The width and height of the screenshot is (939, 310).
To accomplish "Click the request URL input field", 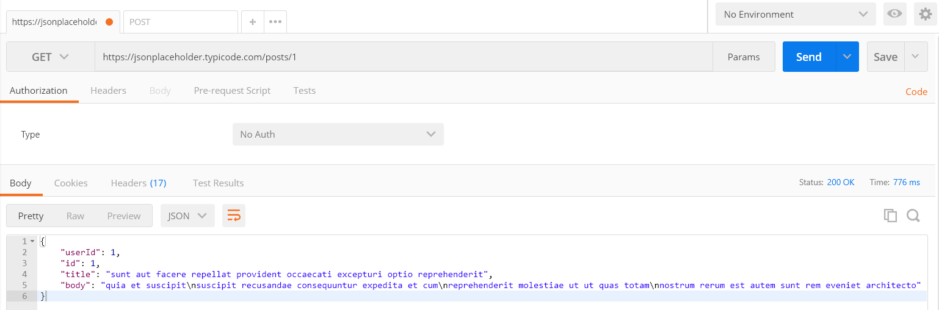I will click(x=403, y=57).
